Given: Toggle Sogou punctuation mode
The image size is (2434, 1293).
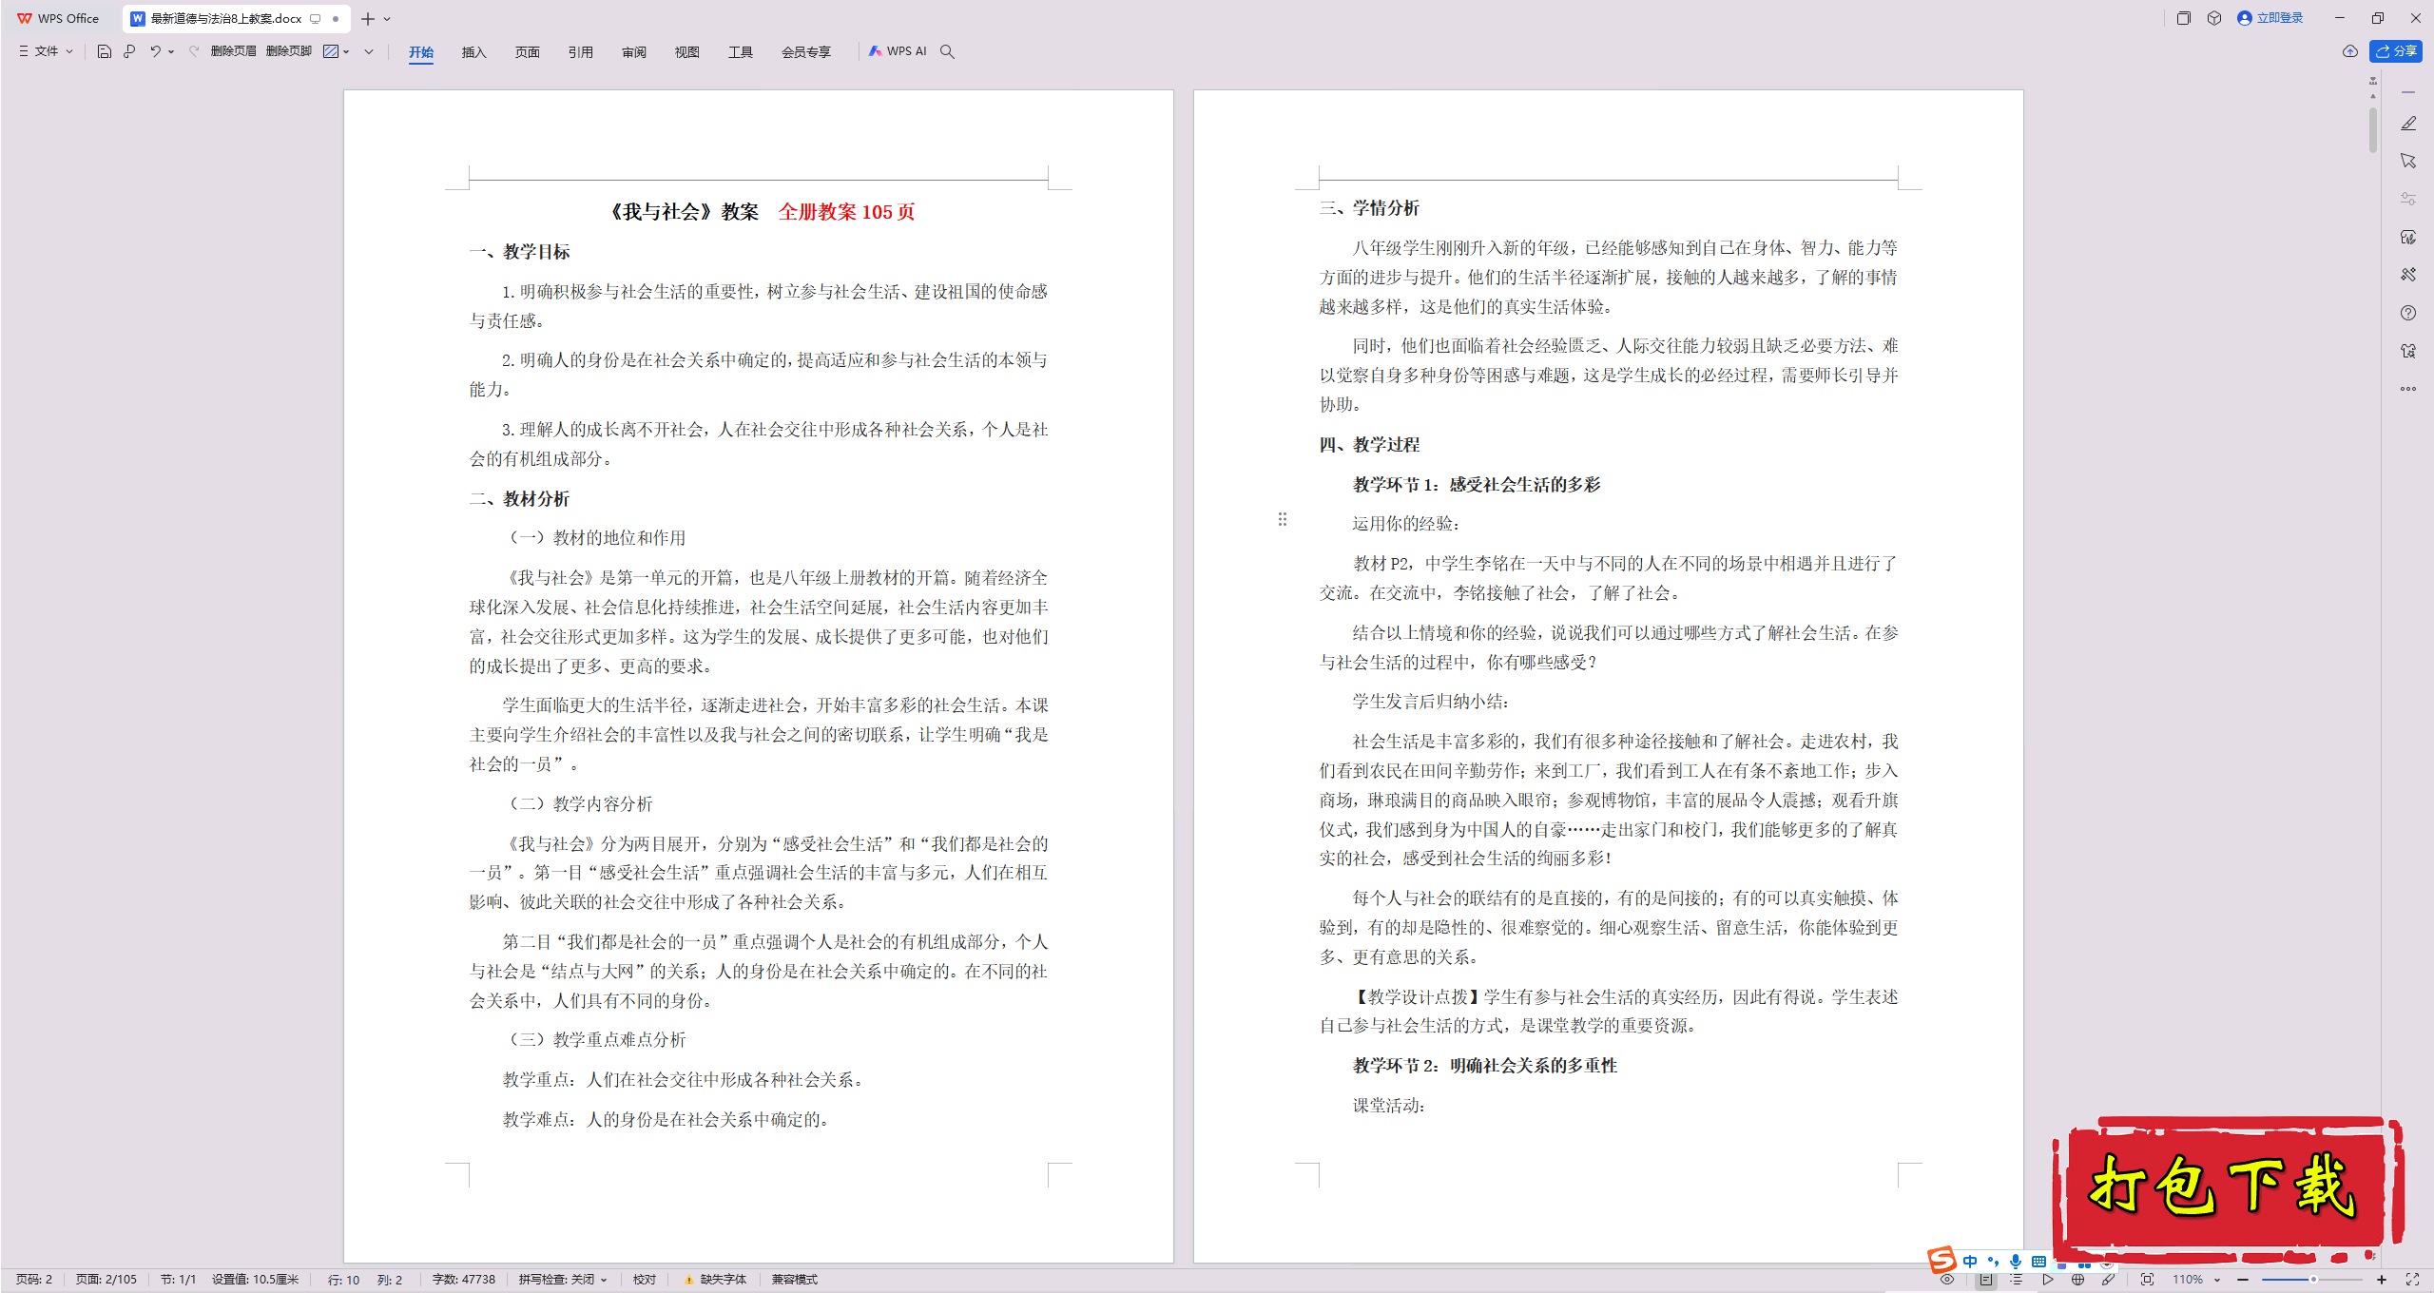Looking at the screenshot, I should 1993,1262.
